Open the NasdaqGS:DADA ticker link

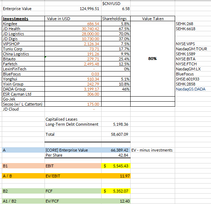(191, 89)
